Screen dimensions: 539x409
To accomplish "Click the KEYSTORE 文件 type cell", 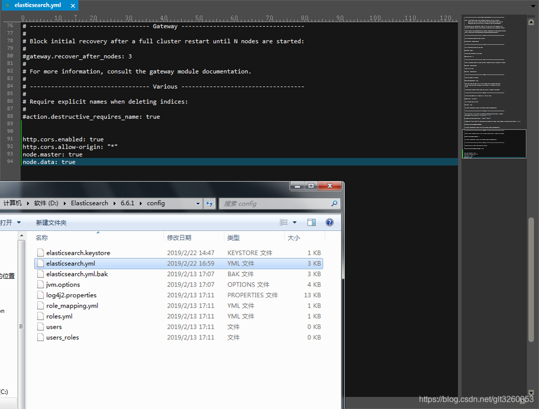I will (x=250, y=253).
